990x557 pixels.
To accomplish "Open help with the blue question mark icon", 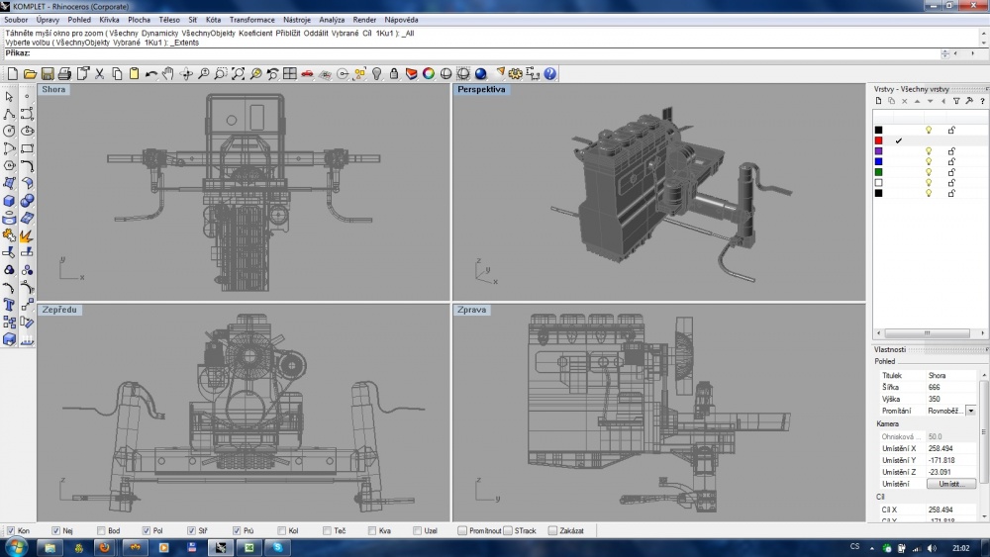I will (549, 74).
